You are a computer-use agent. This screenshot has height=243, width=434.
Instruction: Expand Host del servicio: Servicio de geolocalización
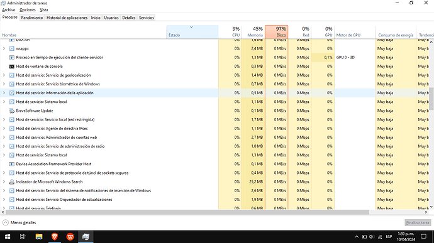coord(4,75)
